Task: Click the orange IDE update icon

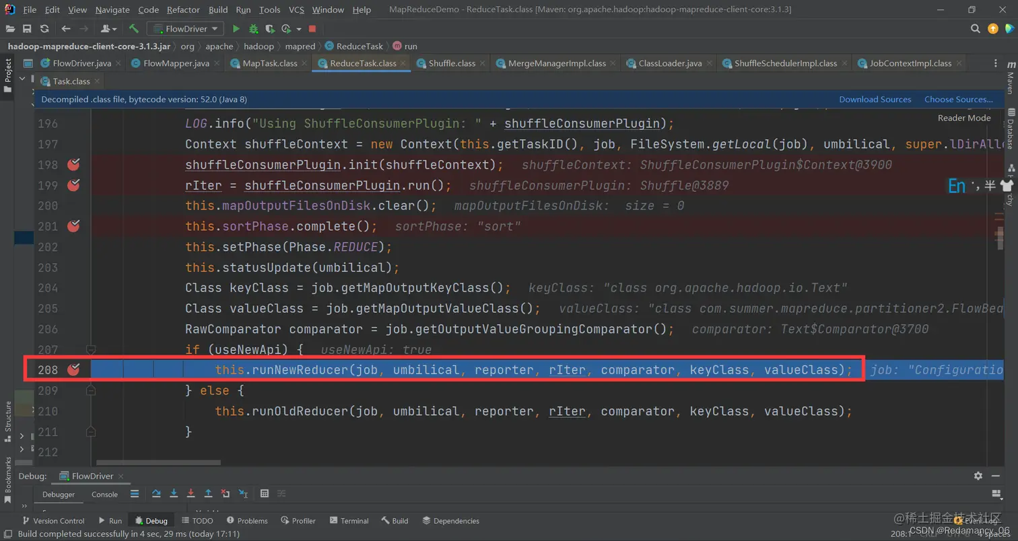Action: click(x=993, y=29)
